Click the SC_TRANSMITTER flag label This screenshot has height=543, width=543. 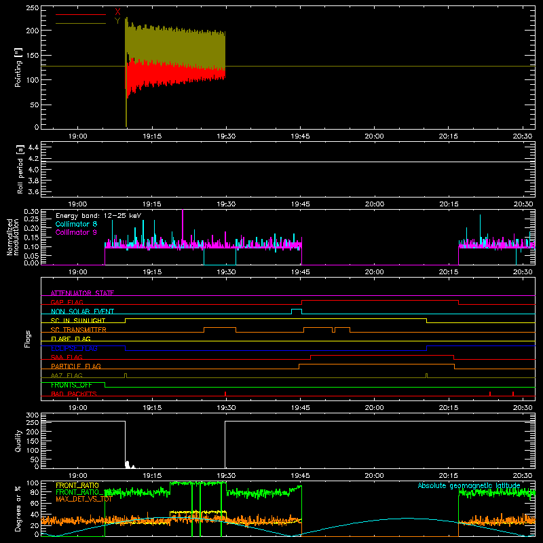coord(79,330)
